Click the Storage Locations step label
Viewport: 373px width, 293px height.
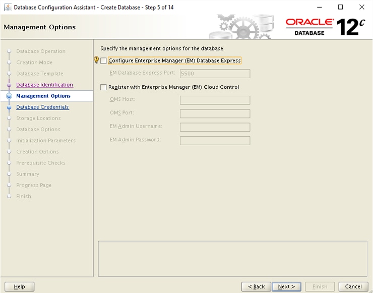pos(38,119)
